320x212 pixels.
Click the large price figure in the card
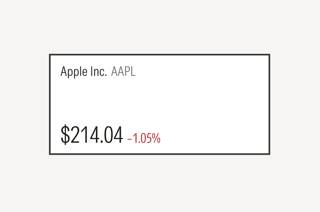(x=92, y=135)
